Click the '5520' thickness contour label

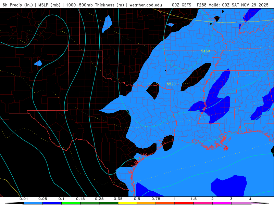(171, 84)
